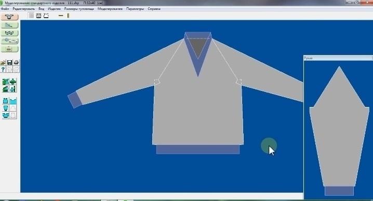373x201 pixels.
Task: Select the green person figure icon
Action: pyautogui.click(x=14, y=89)
